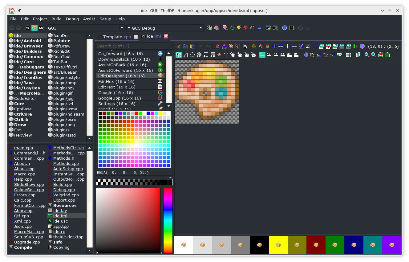Open main.cpp in the file list
This screenshot has height=262, width=409.
[x=23, y=148]
